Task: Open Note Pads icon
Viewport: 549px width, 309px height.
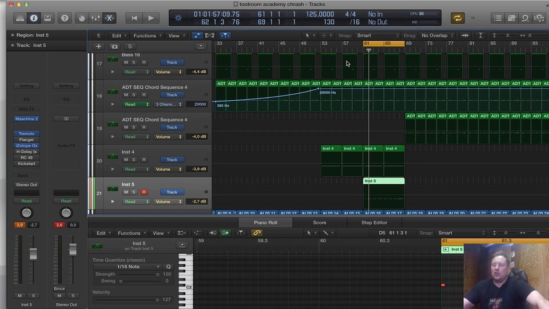Action: coord(511,18)
